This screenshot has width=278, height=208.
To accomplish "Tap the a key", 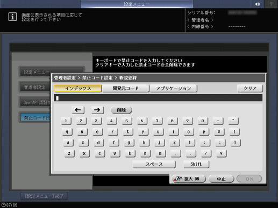I will tap(68, 143).
